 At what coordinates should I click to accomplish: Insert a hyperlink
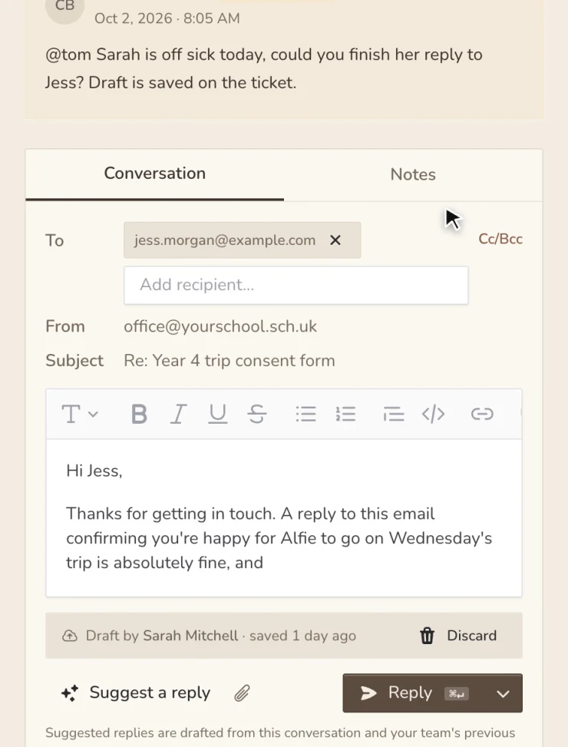pos(482,414)
